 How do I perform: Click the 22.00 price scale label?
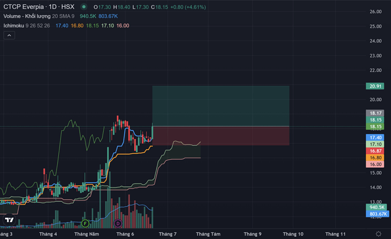click(x=376, y=71)
